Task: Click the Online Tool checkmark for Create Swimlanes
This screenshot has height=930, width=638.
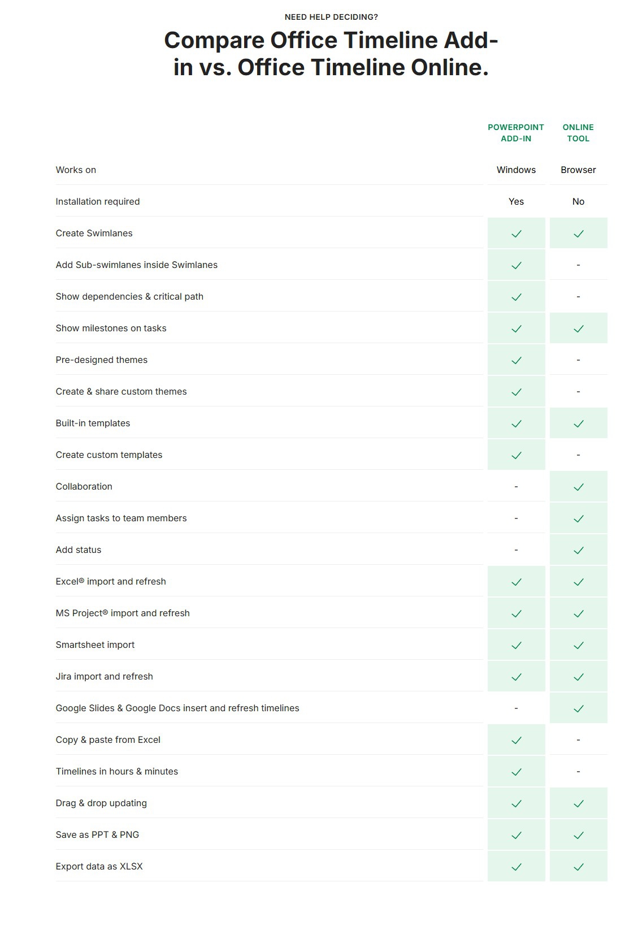Action: (x=578, y=233)
